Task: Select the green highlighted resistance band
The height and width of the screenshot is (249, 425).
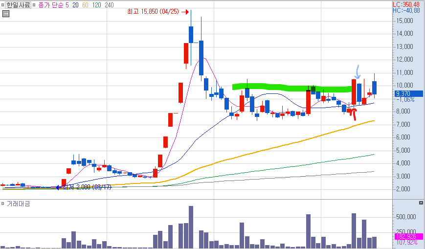Action: point(293,88)
